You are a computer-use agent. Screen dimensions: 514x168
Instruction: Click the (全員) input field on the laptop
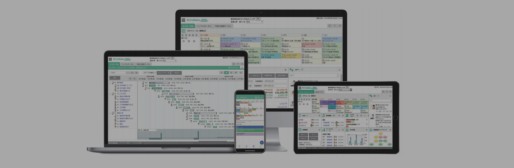pyautogui.click(x=118, y=73)
